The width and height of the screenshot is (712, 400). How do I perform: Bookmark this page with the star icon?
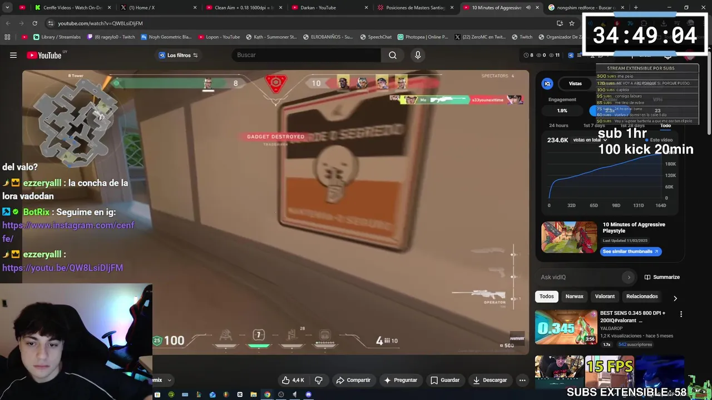pyautogui.click(x=572, y=23)
